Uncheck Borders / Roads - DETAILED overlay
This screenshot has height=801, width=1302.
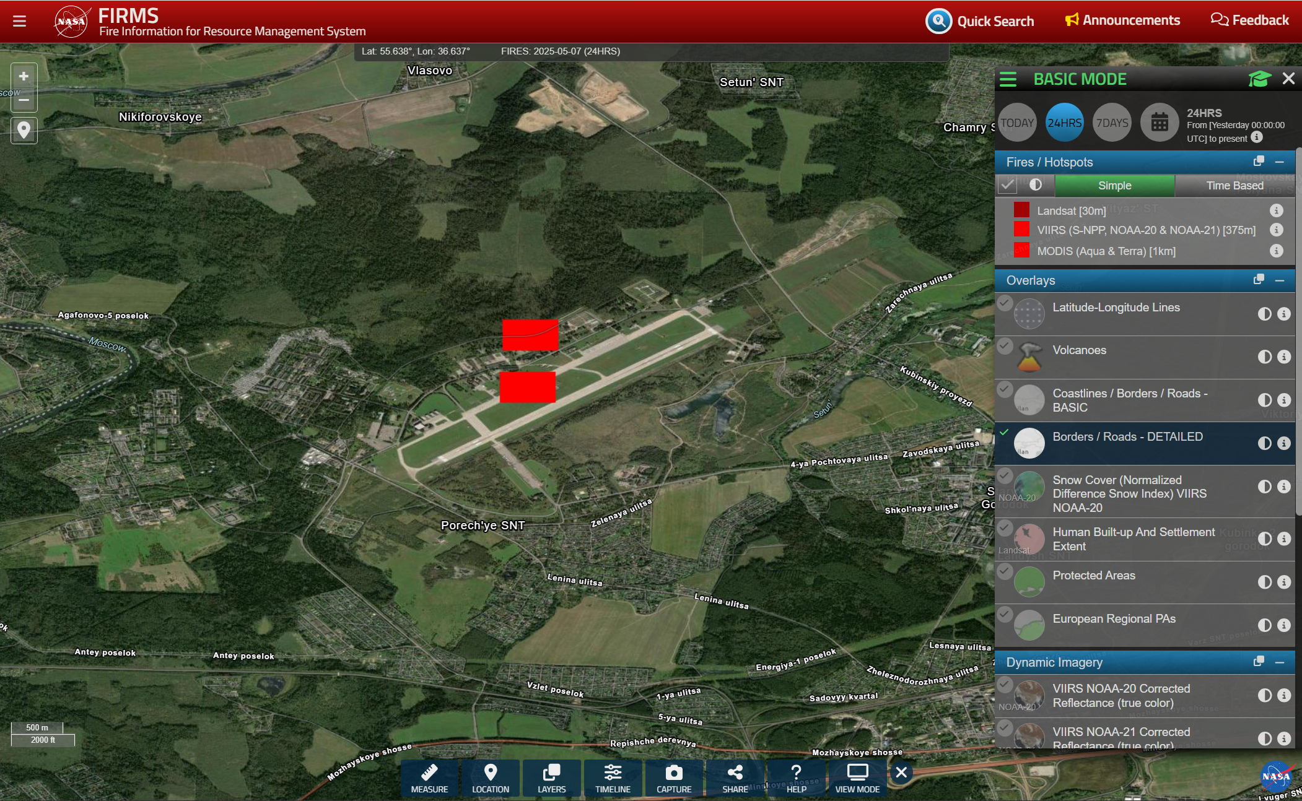tap(1005, 432)
